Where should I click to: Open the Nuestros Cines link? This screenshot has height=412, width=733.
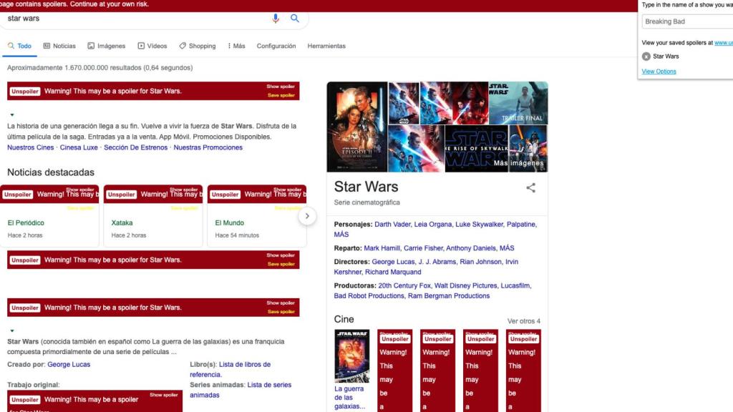30,147
